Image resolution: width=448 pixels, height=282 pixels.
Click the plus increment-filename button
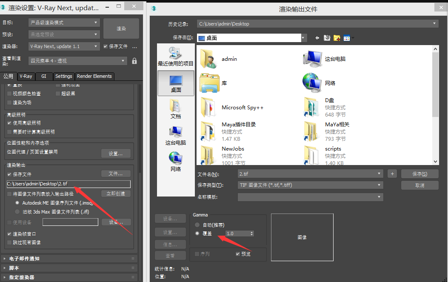[x=392, y=174]
